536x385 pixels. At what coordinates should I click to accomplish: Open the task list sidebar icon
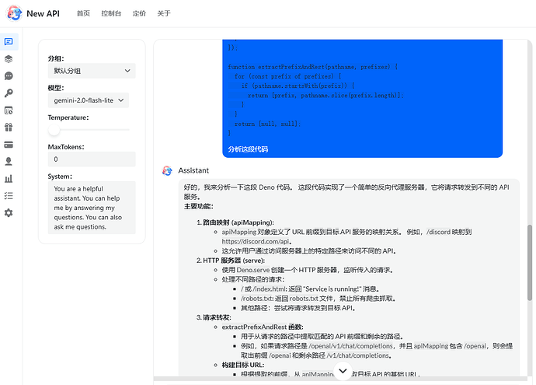tap(9, 196)
